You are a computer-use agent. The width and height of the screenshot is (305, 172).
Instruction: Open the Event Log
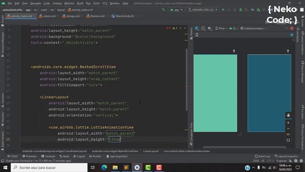263,156
